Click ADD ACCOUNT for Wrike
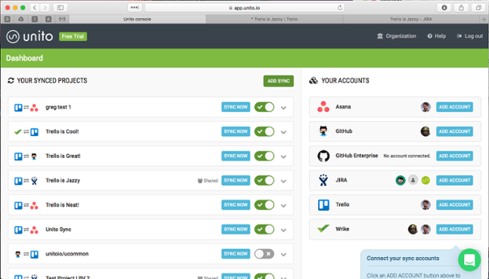 point(454,229)
